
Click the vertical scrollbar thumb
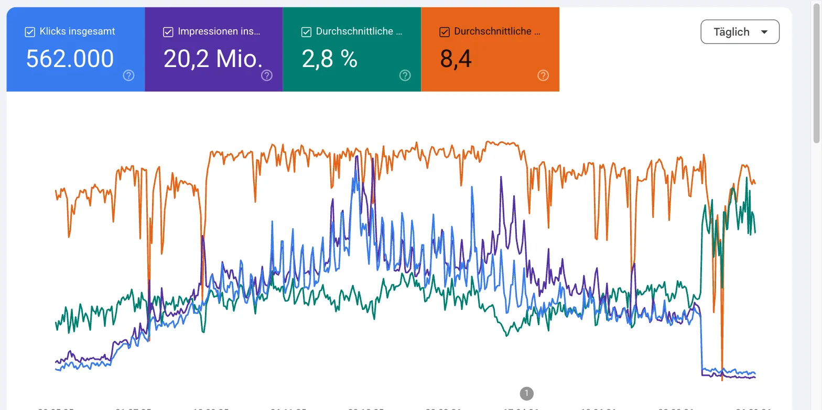[816, 73]
